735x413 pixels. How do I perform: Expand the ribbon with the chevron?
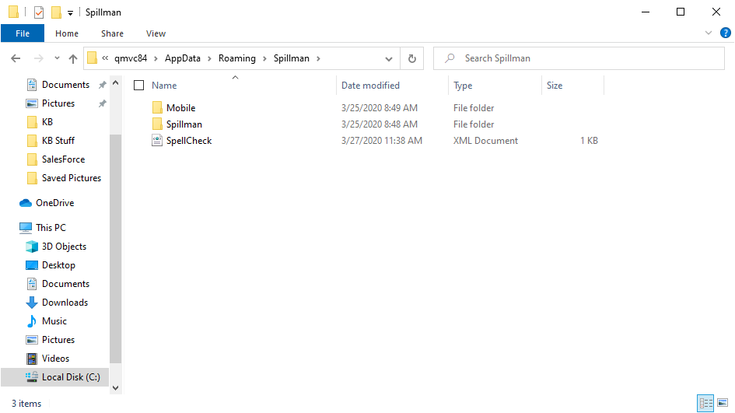click(709, 33)
